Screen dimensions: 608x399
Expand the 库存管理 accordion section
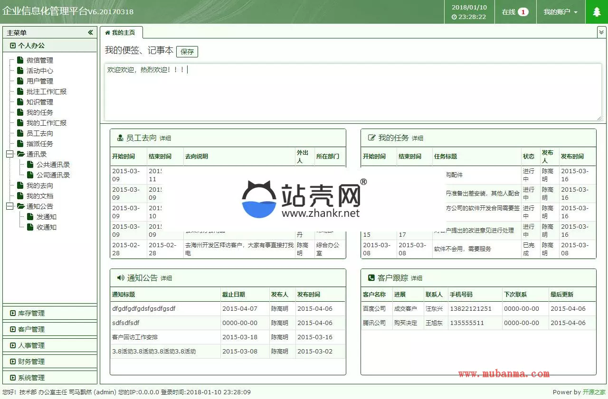tap(31, 313)
